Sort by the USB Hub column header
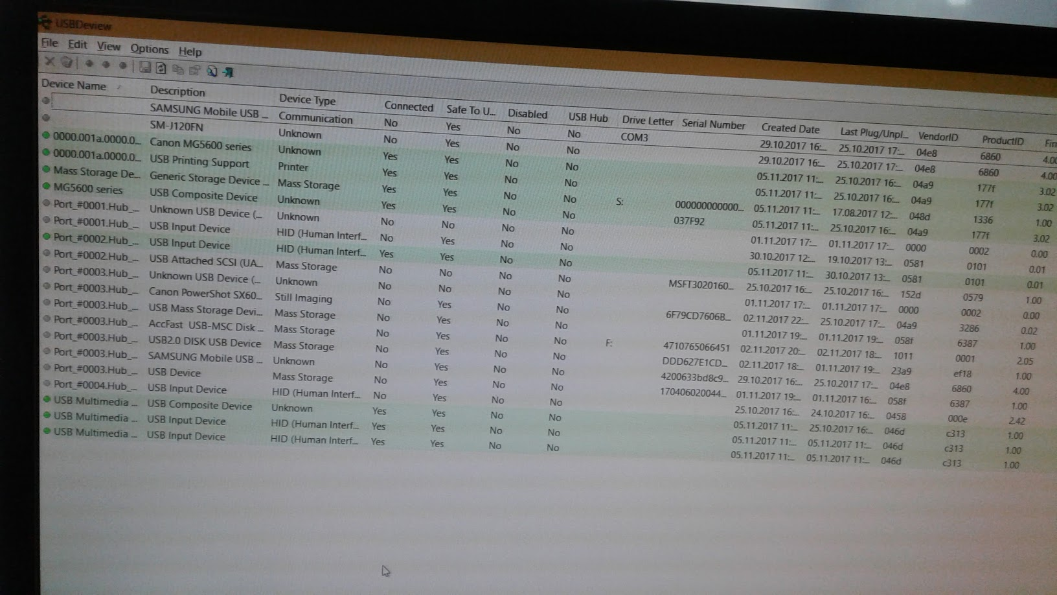This screenshot has height=595, width=1057. 588,117
